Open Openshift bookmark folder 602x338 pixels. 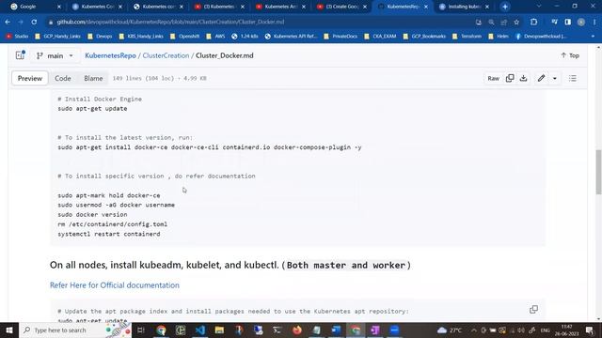(x=184, y=36)
